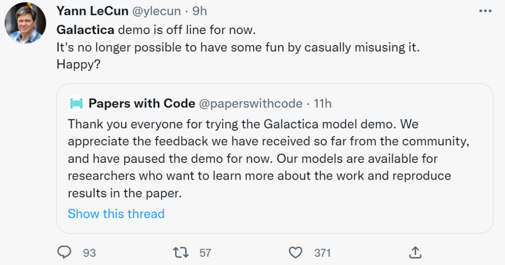Image resolution: width=505 pixels, height=265 pixels.
Task: Like the tweet with the heart icon
Action: (x=295, y=252)
